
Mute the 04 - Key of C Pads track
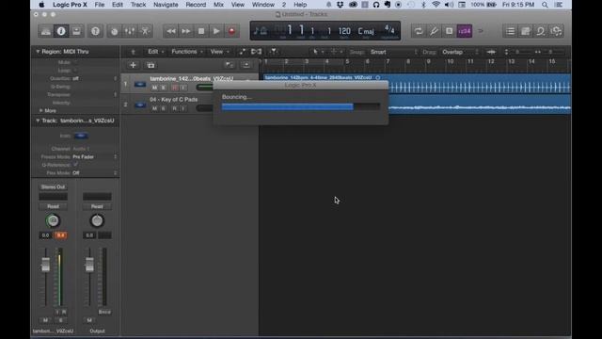(x=154, y=108)
